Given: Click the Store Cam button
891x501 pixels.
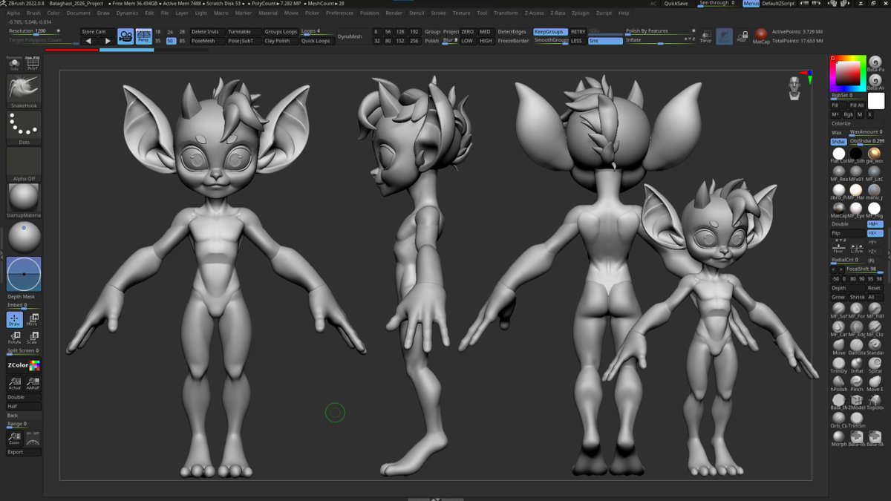Looking at the screenshot, I should 97,32.
